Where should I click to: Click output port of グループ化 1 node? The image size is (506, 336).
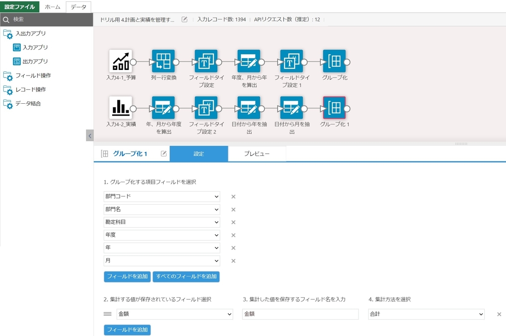pyautogui.click(x=347, y=109)
